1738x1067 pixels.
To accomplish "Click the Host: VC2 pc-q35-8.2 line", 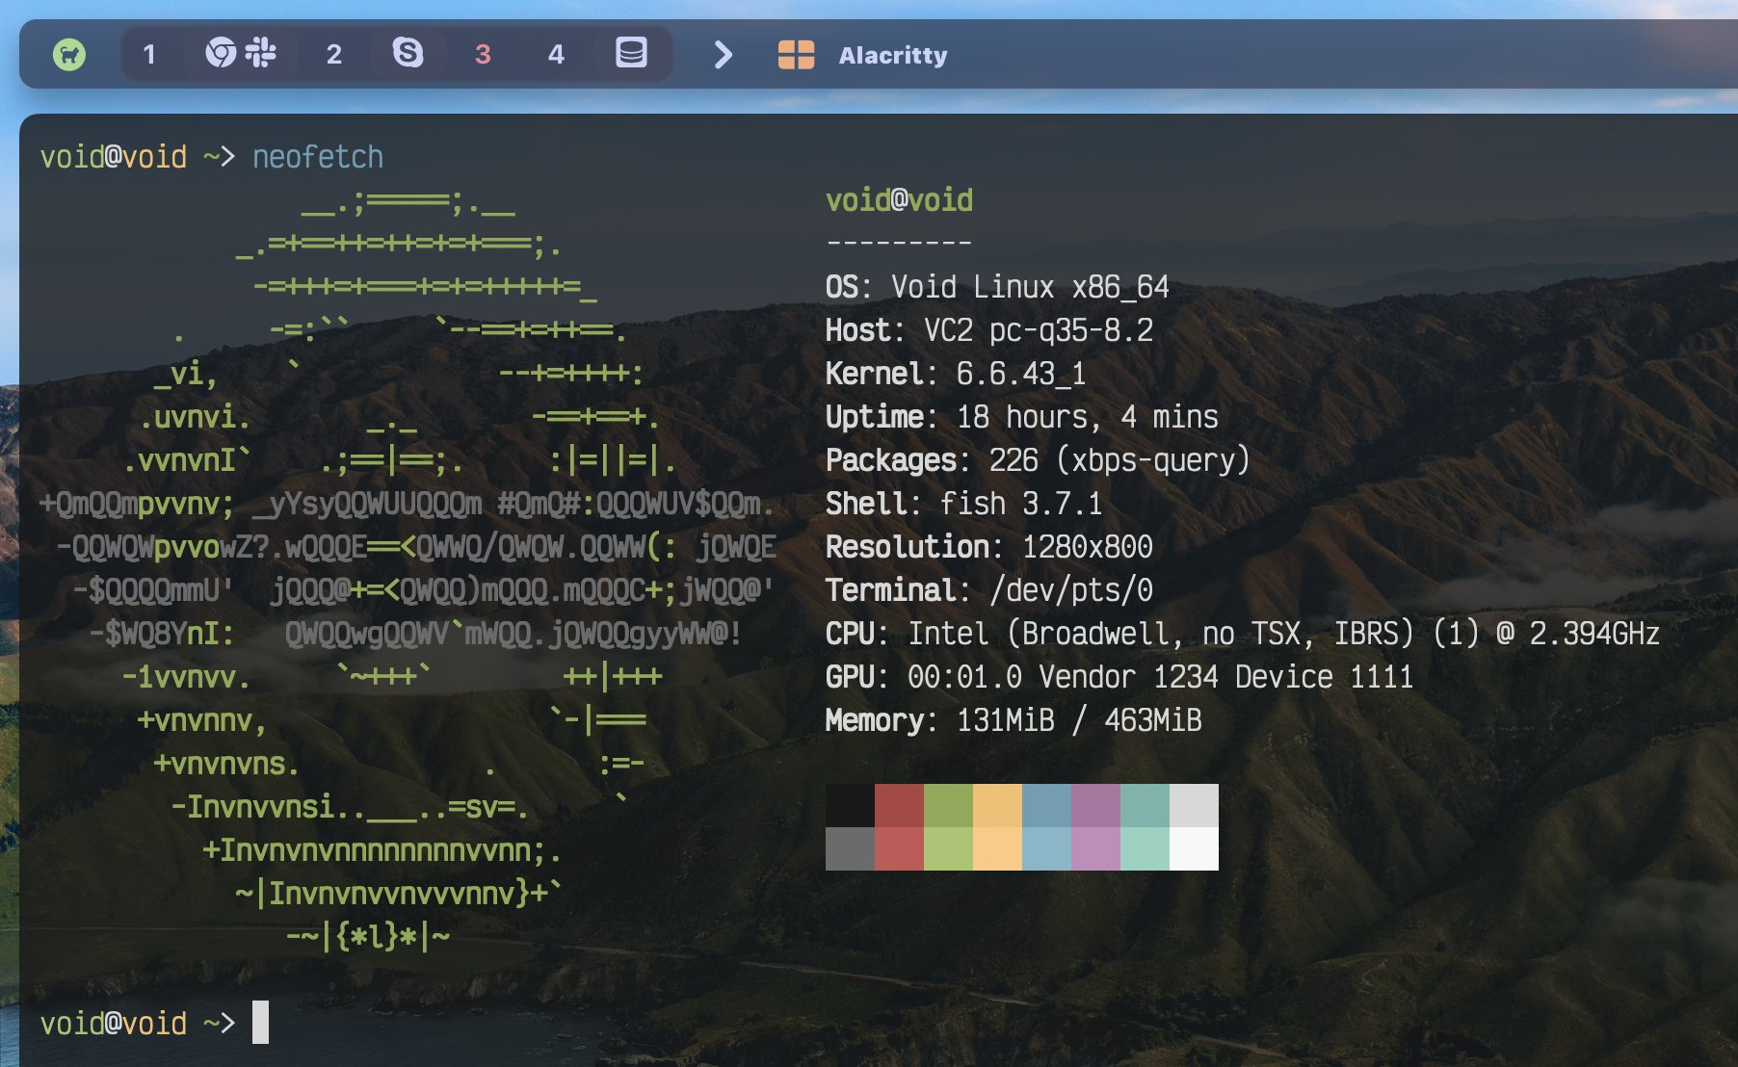I will click(989, 330).
